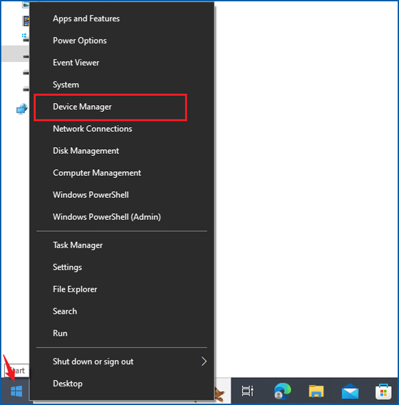Expand Shut down or sign out submenu

pos(122,362)
